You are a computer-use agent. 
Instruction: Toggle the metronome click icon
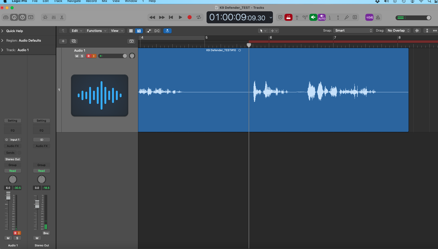click(378, 17)
